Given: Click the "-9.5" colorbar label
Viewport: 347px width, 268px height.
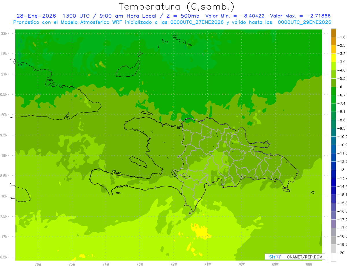Looking at the screenshot, I should click(x=342, y=128).
